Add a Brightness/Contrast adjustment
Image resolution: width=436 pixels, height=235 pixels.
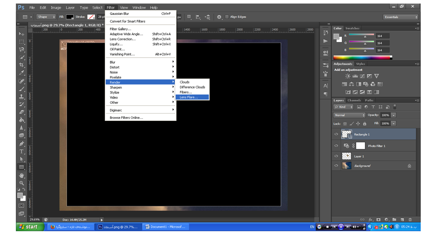(x=348, y=76)
